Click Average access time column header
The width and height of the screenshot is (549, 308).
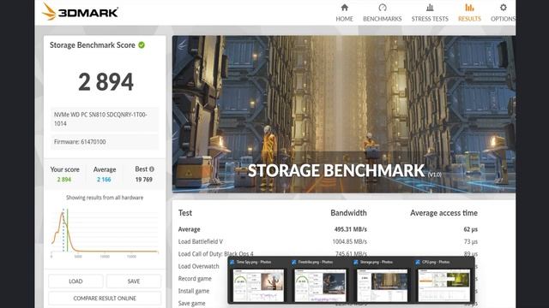[444, 213]
